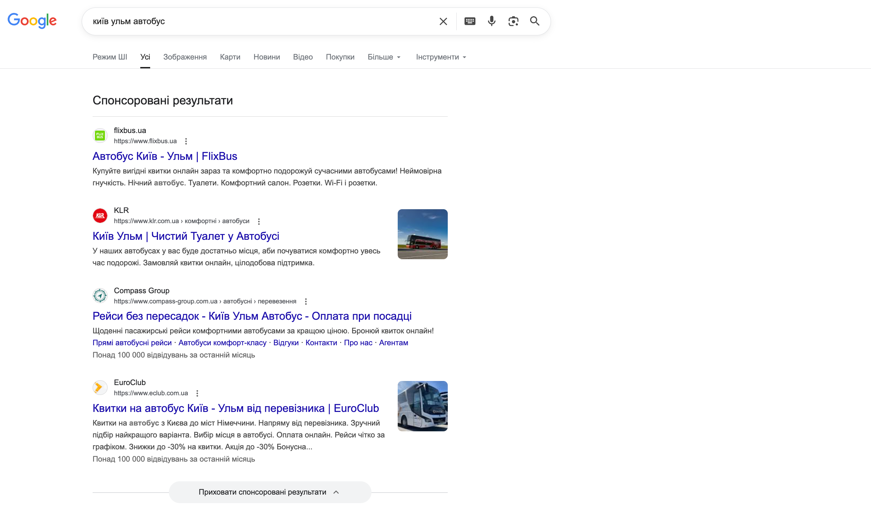Click the magnifying glass search button
Screen dimensions: 871x515
[535, 21]
